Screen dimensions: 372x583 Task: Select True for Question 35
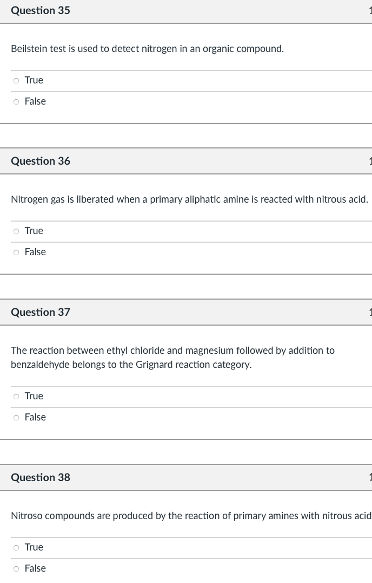(16, 80)
